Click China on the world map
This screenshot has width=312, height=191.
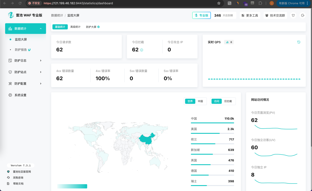(148, 139)
